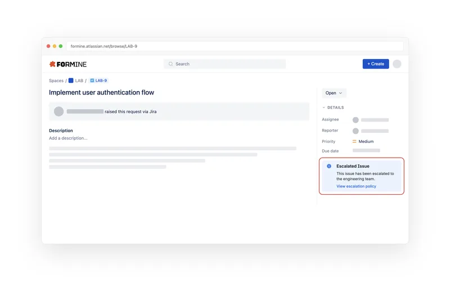
Task: Click the Reporter avatar
Action: pyautogui.click(x=355, y=131)
